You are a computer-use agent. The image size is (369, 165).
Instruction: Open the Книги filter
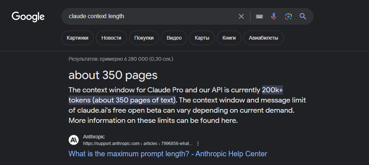pos(229,38)
